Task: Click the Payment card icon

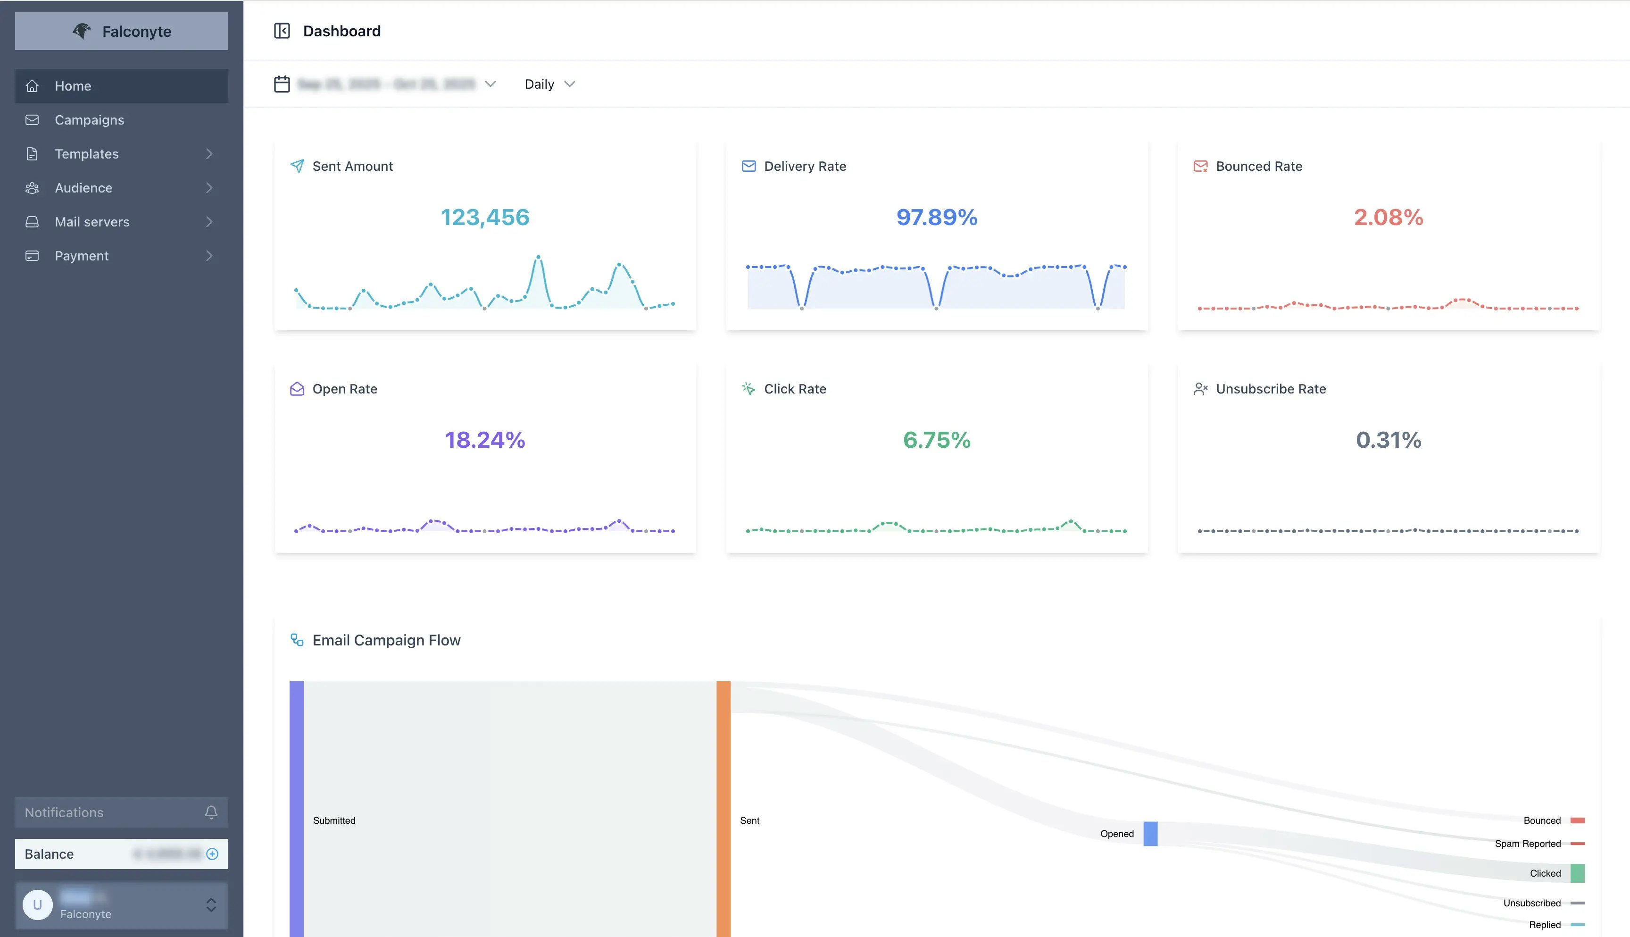Action: point(32,256)
